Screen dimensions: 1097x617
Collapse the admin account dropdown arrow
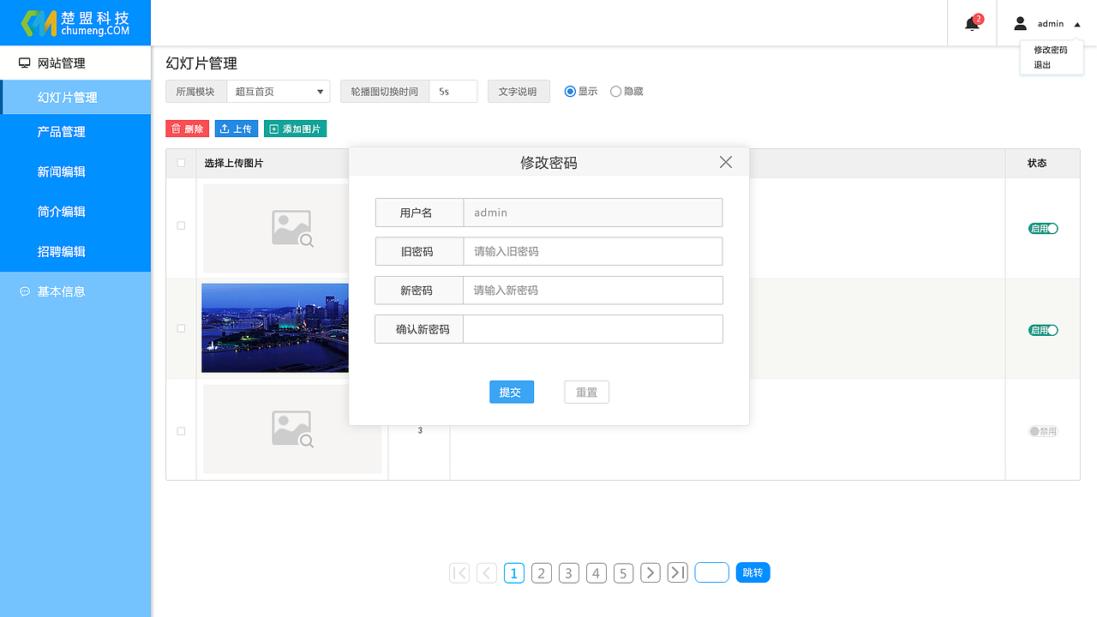(x=1077, y=23)
